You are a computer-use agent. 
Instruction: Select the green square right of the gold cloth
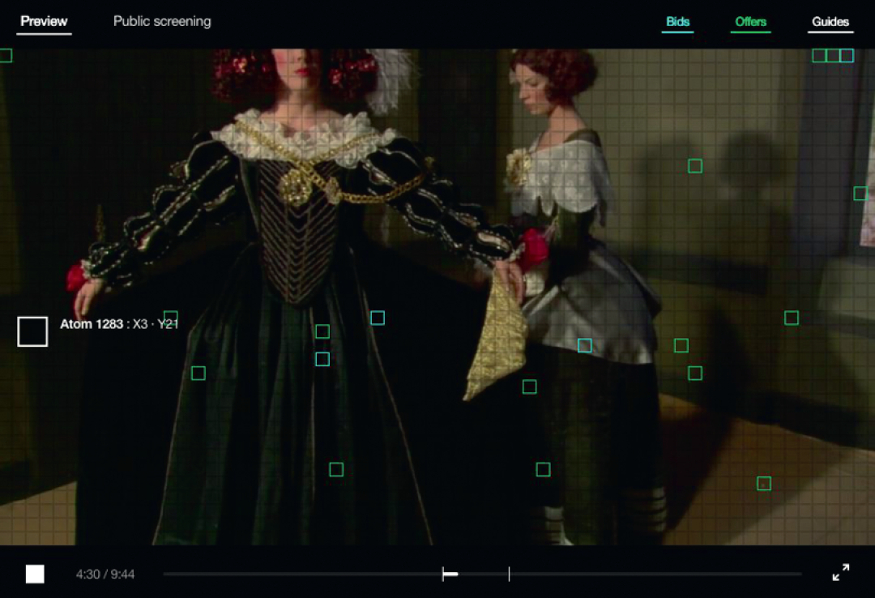tap(529, 387)
